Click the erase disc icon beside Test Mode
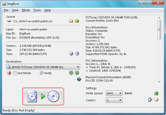Image resolution: width=166 pixels, height=115 pixels. [9, 73]
